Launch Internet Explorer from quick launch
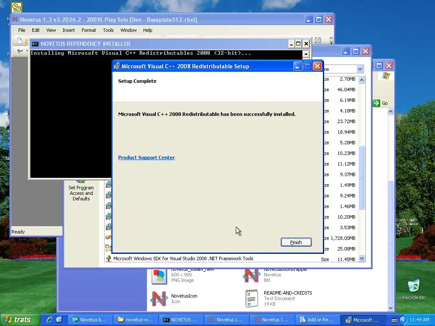The width and height of the screenshot is (435, 326). [x=50, y=320]
